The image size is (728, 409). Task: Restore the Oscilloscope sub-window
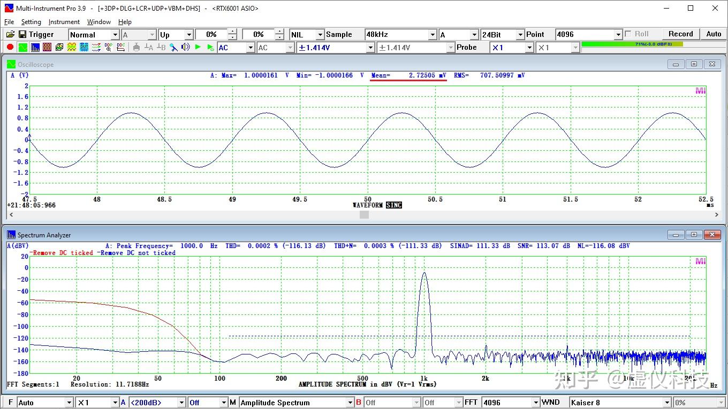tap(694, 64)
